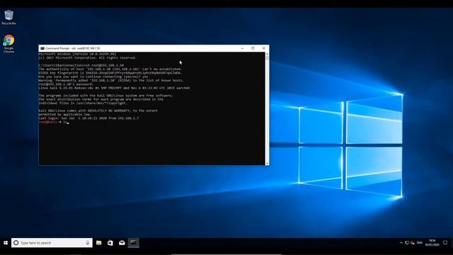
Task: Launch Microsoft Store from the taskbar
Action: [110, 243]
